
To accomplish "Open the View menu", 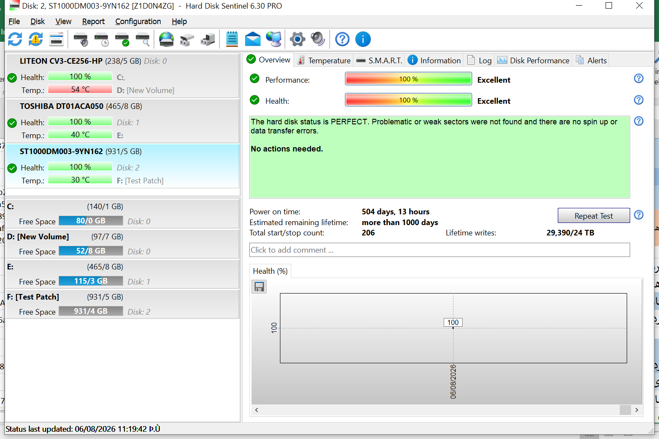I will pyautogui.click(x=63, y=22).
